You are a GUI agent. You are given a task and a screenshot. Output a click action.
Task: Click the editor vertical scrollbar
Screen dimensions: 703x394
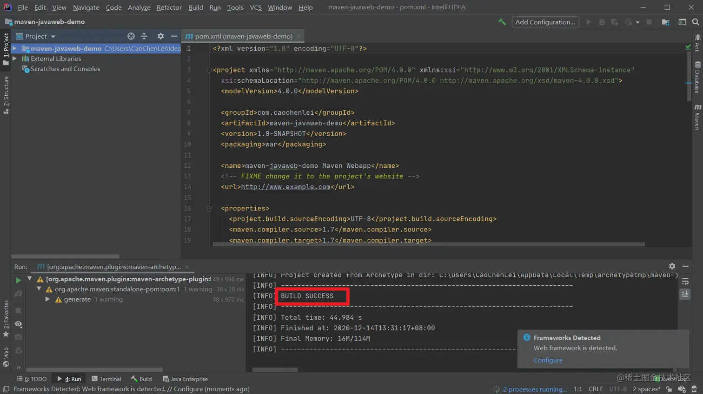tap(689, 77)
